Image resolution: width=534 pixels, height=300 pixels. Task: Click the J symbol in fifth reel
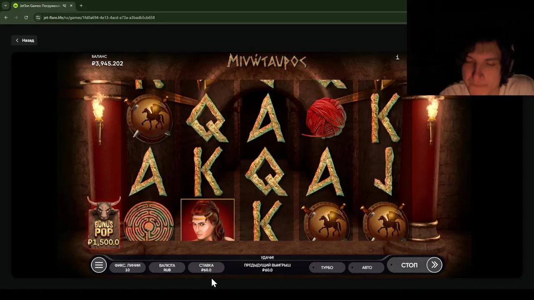point(383,171)
